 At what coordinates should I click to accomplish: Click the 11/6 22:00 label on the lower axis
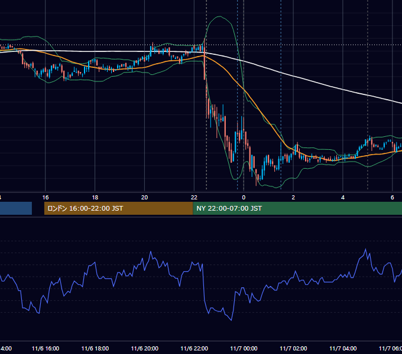194,348
